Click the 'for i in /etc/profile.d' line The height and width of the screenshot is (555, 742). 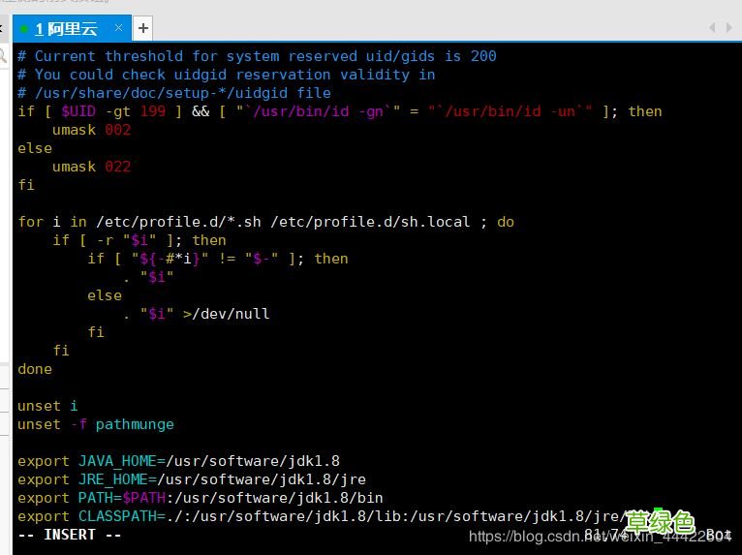tap(265, 222)
